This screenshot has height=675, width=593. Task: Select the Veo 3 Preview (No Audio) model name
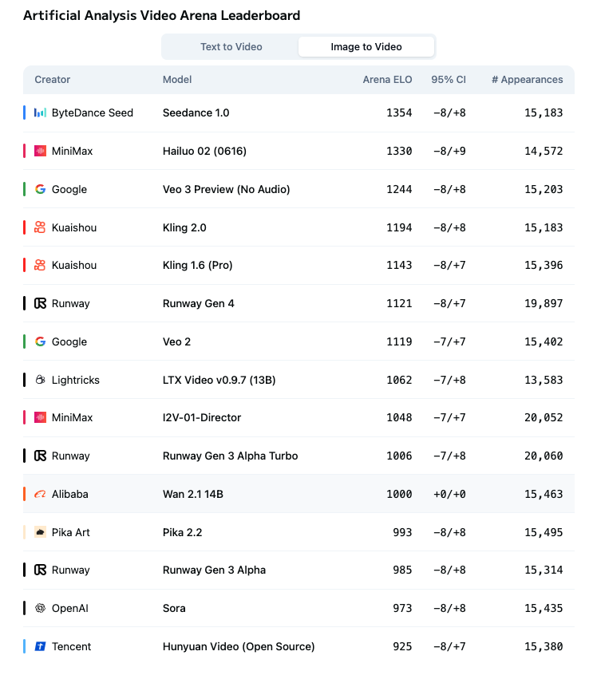[x=226, y=189]
